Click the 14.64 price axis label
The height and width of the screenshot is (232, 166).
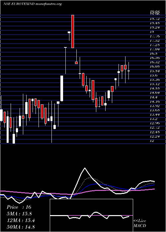tap(155, 93)
